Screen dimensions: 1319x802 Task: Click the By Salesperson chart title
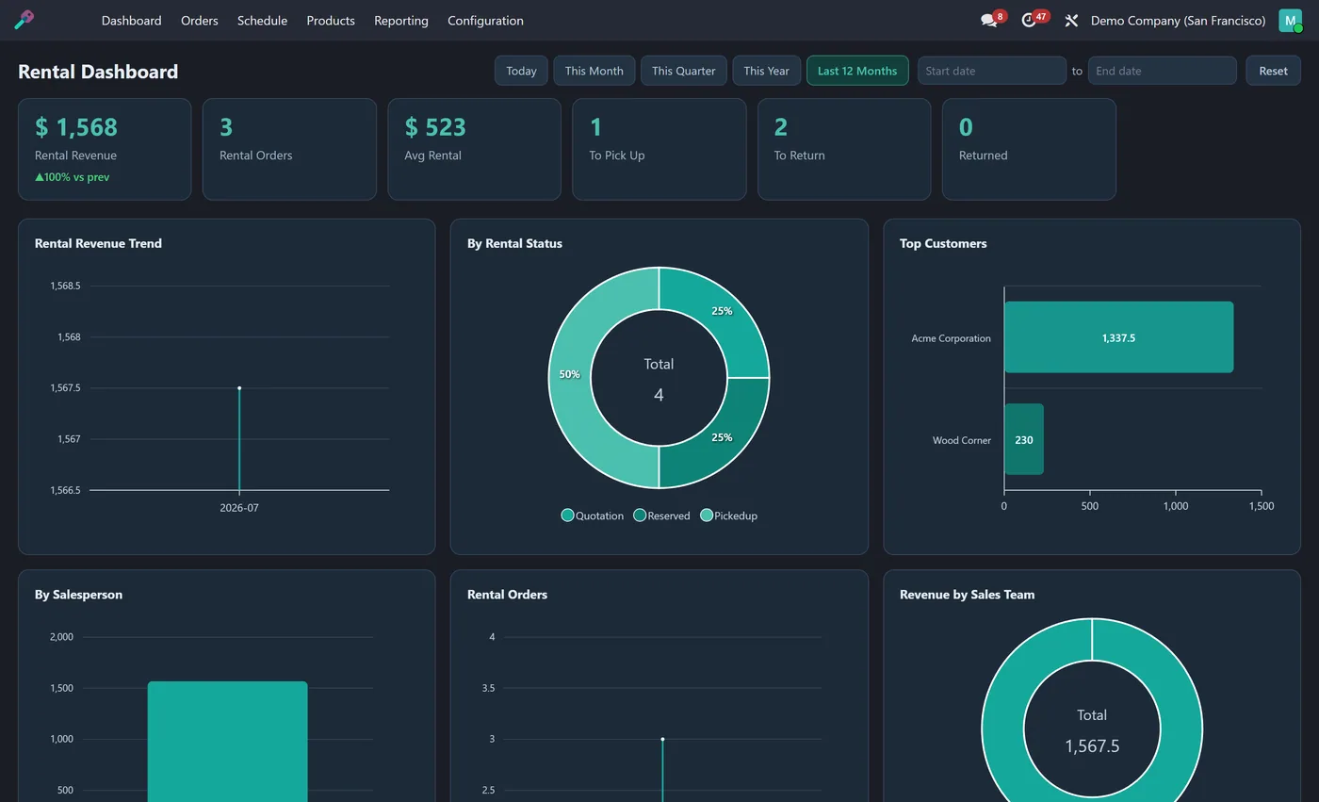pos(78,595)
